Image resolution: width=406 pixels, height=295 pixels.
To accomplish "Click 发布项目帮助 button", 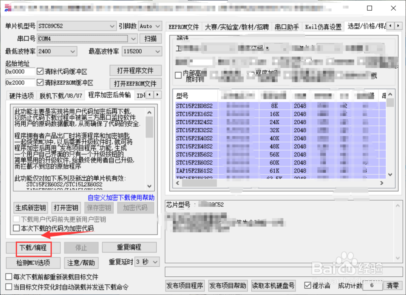I will (x=228, y=286).
